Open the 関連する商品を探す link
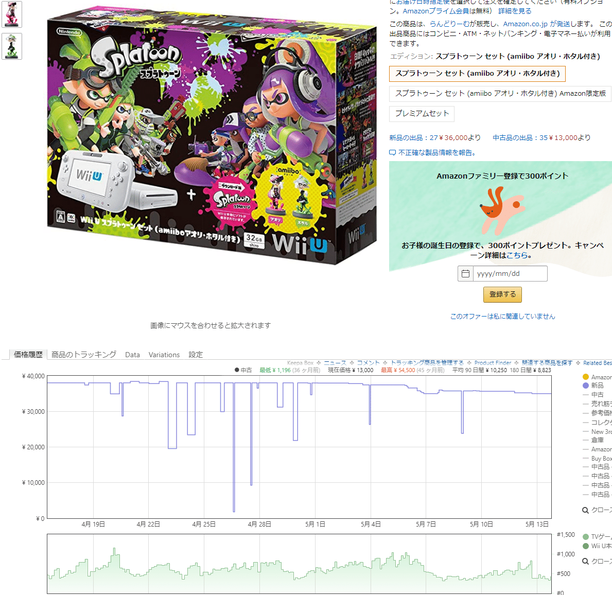The width and height of the screenshot is (612, 595). [x=547, y=363]
